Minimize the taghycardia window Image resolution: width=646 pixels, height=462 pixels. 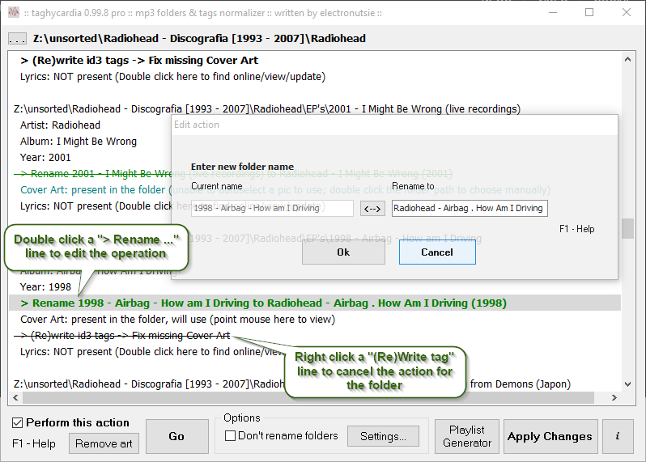tap(553, 13)
